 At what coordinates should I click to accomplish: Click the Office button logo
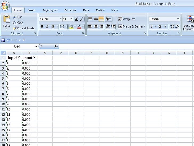click(x=5, y=6)
